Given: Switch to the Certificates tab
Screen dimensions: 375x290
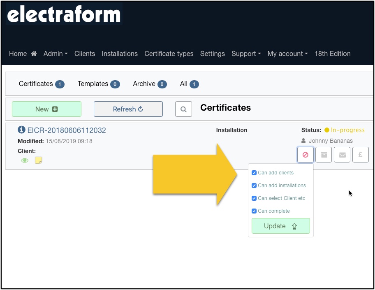Looking at the screenshot, I should pos(42,84).
